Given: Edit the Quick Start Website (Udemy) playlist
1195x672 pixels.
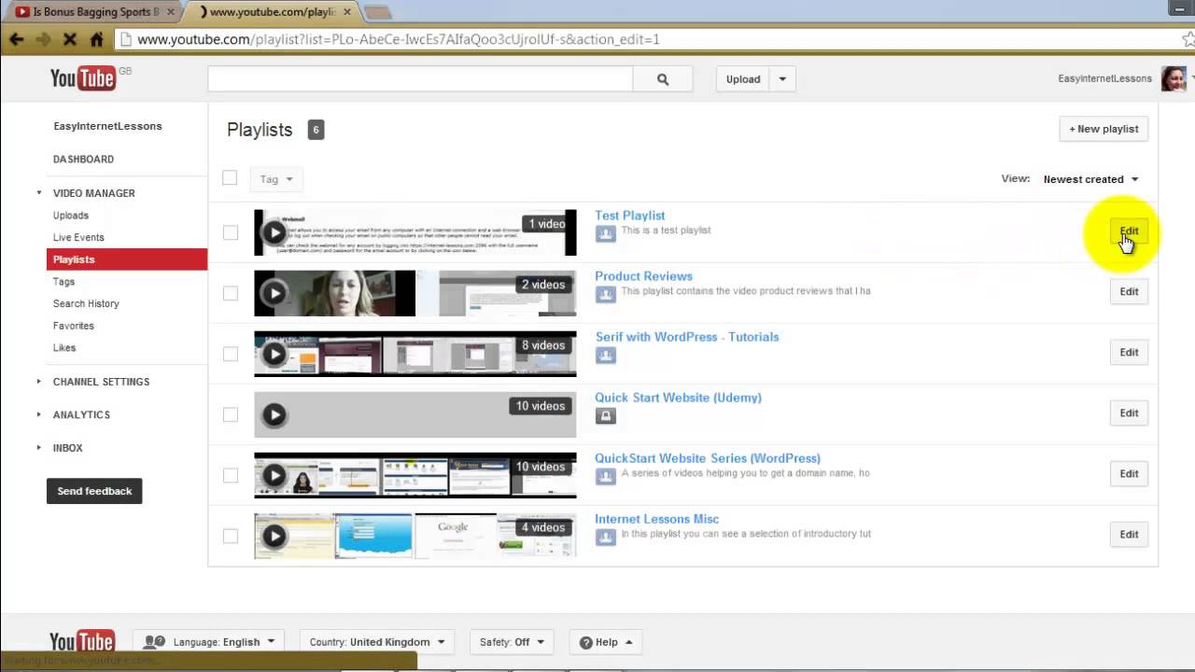Looking at the screenshot, I should [1129, 413].
